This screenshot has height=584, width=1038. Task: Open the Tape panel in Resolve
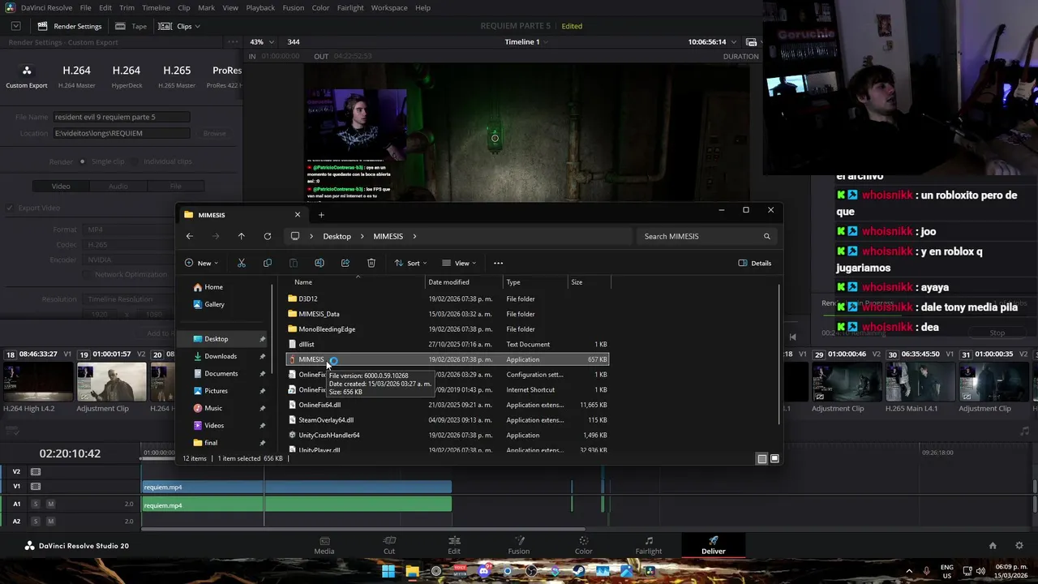pos(131,26)
